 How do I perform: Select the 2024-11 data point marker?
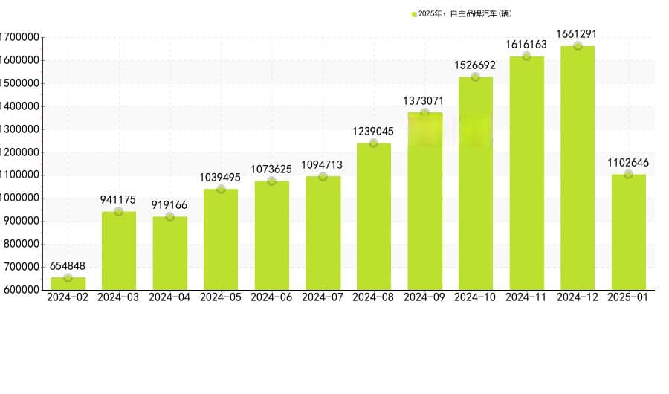click(x=526, y=56)
